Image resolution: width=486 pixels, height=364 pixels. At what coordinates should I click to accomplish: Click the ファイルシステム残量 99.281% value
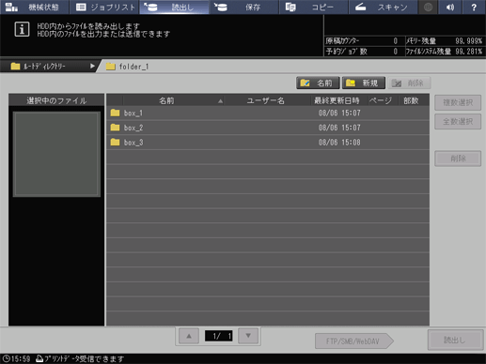click(468, 52)
